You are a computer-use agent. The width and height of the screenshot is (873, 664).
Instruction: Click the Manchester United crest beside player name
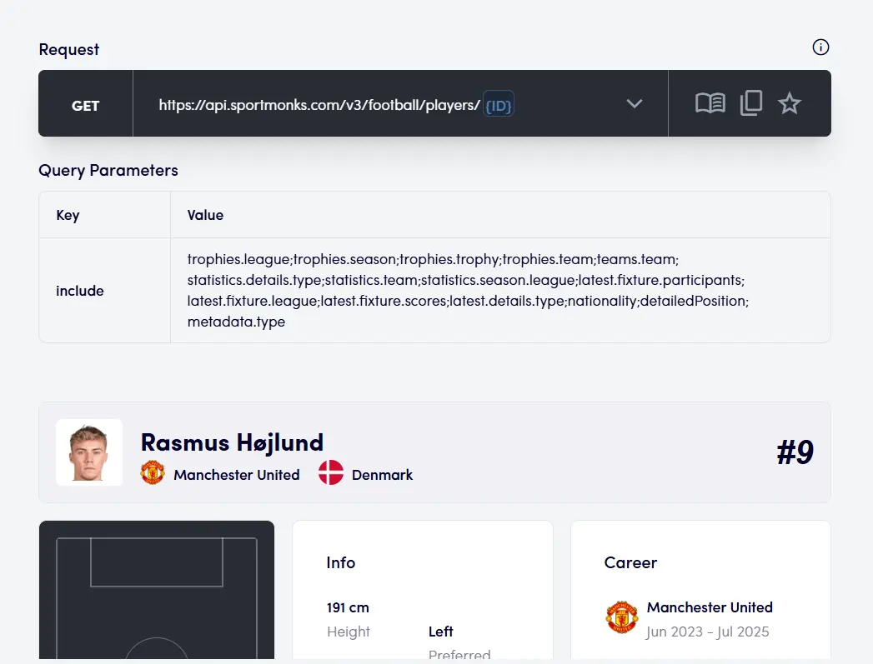click(x=153, y=472)
